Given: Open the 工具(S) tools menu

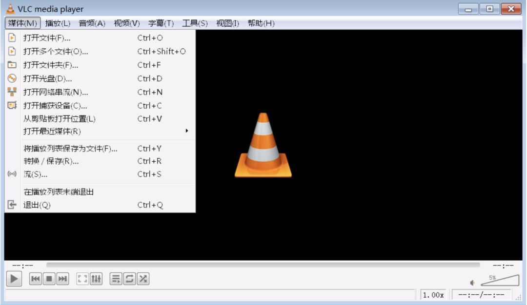Looking at the screenshot, I should tap(195, 23).
